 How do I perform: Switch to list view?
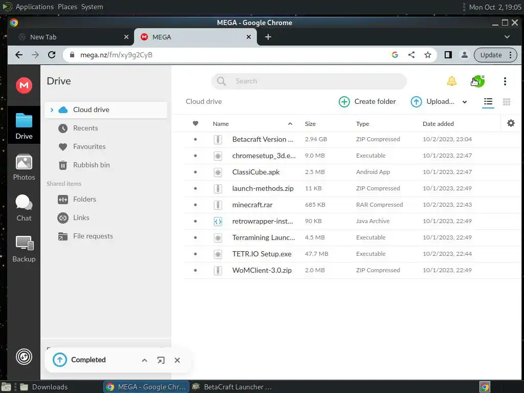click(488, 102)
